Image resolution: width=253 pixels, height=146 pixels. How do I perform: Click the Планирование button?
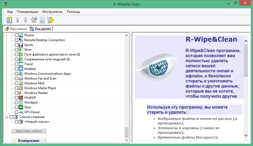[29, 140]
